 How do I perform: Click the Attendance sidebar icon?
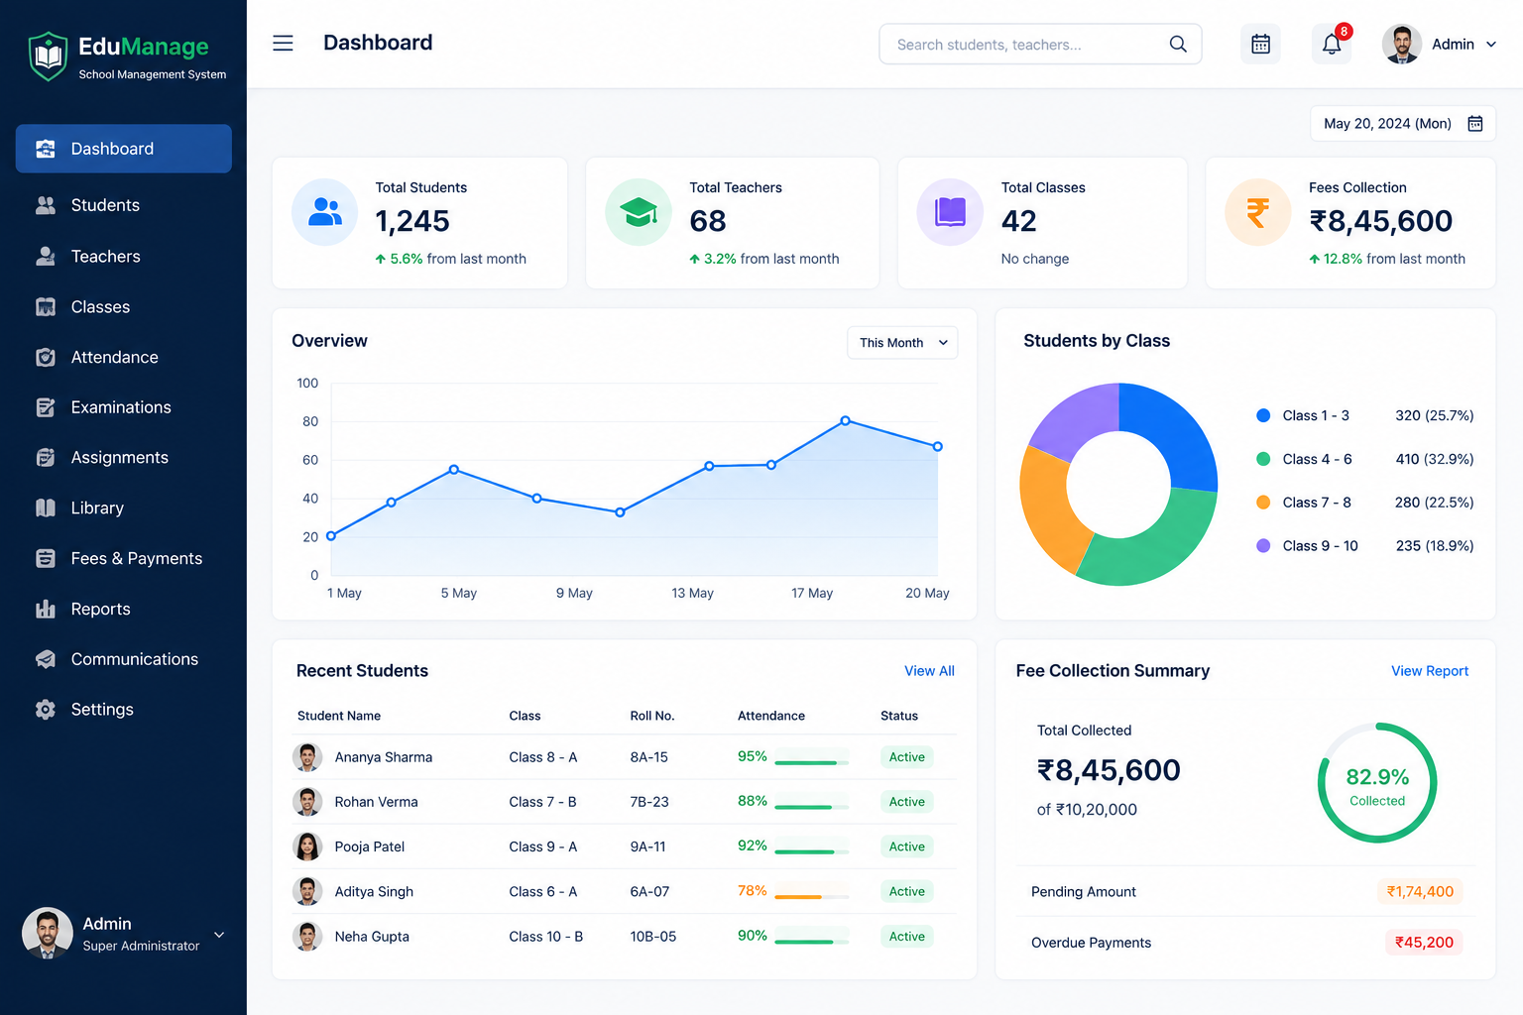pyautogui.click(x=46, y=357)
